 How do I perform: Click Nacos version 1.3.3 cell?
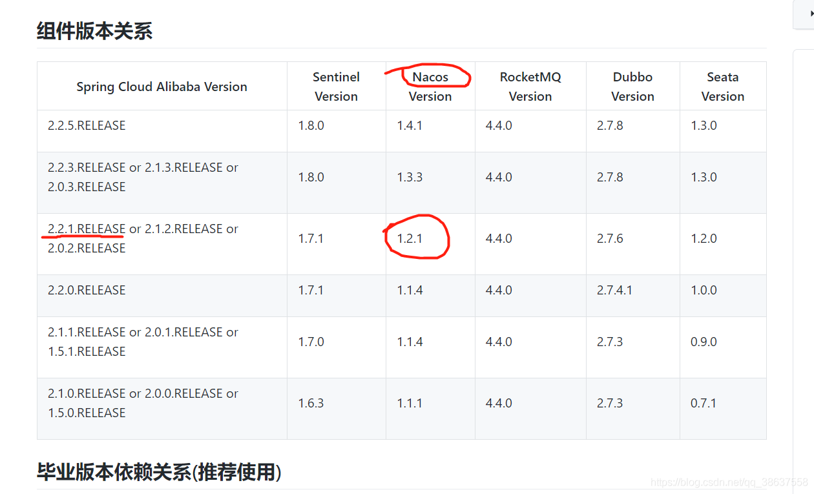coord(431,183)
